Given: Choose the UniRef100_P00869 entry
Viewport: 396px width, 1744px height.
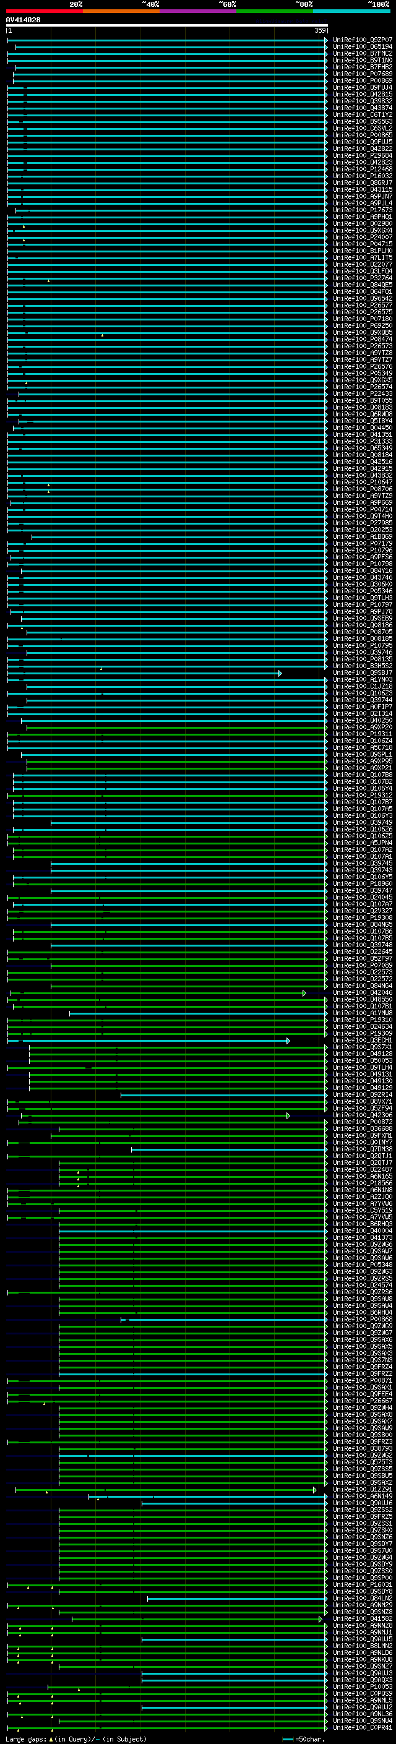Looking at the screenshot, I should coord(362,80).
